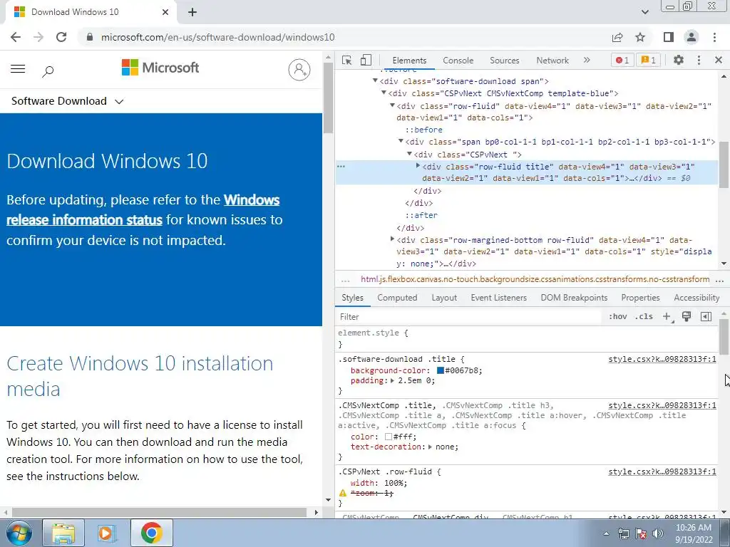Screen dimensions: 730x547
Task: Switch to the Sources tab
Action: coord(504,61)
